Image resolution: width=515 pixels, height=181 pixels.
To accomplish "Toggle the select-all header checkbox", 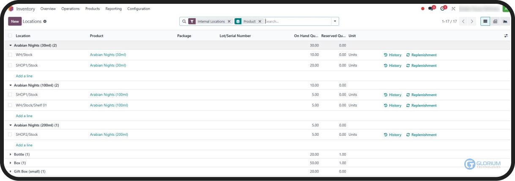I will click(x=10, y=36).
